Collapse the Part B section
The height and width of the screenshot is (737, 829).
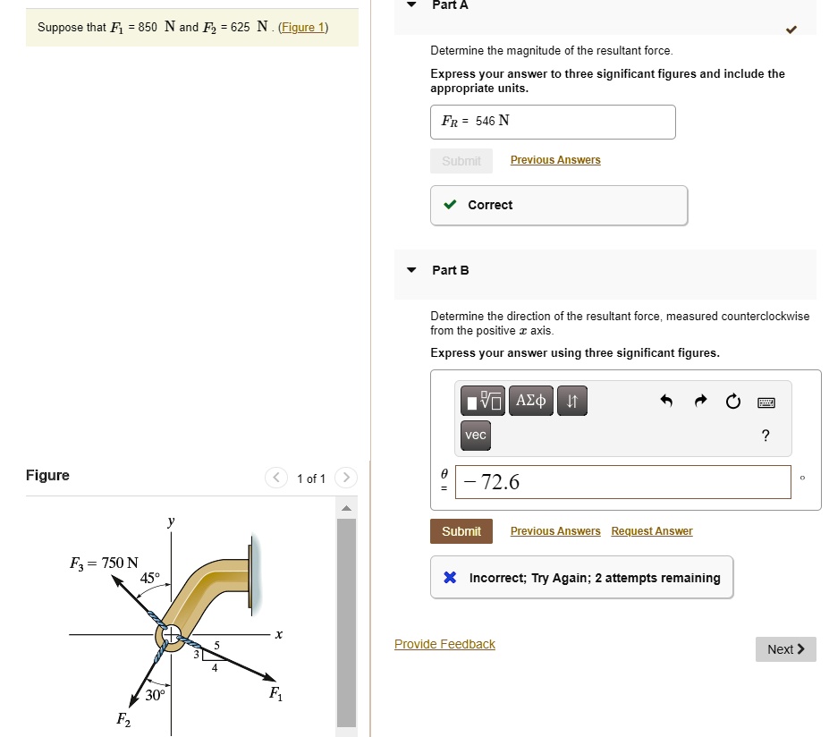tap(410, 270)
